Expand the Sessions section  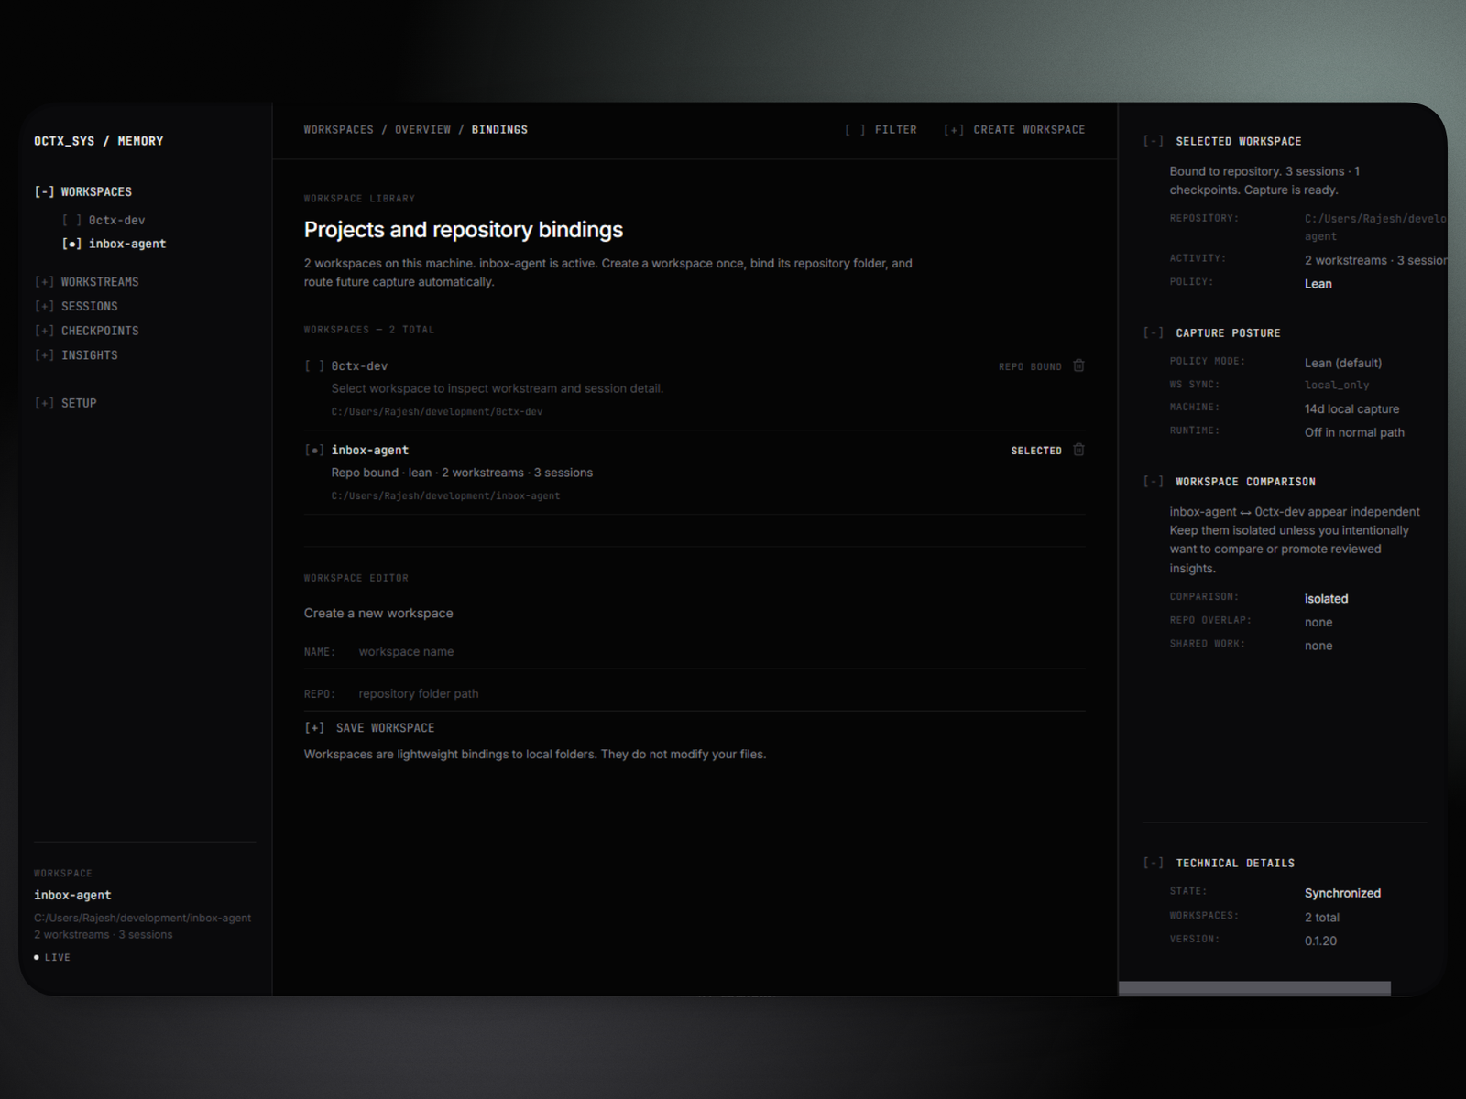[44, 307]
